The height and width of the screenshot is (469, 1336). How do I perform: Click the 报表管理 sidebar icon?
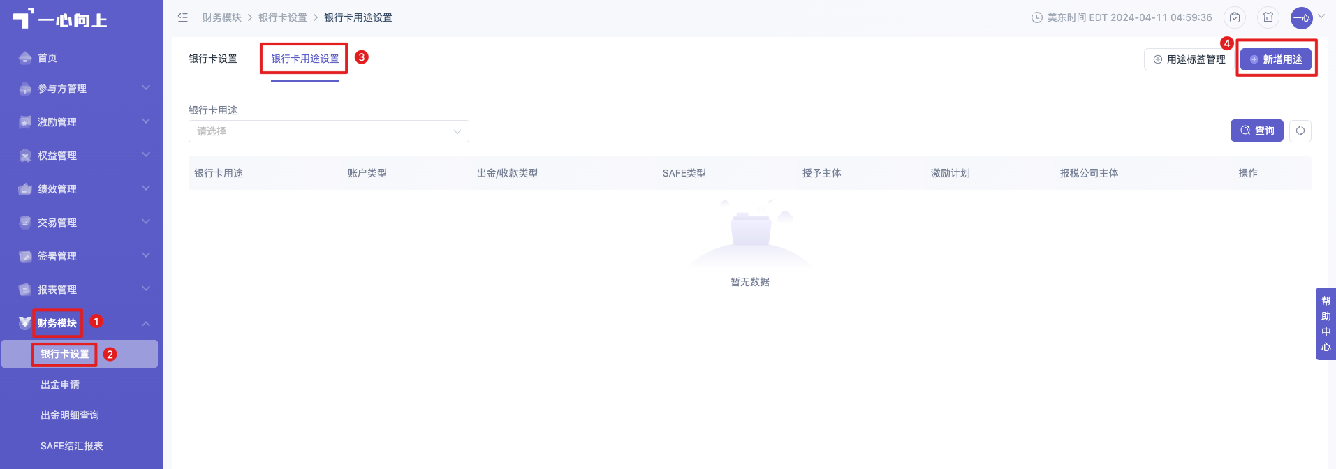click(x=25, y=290)
